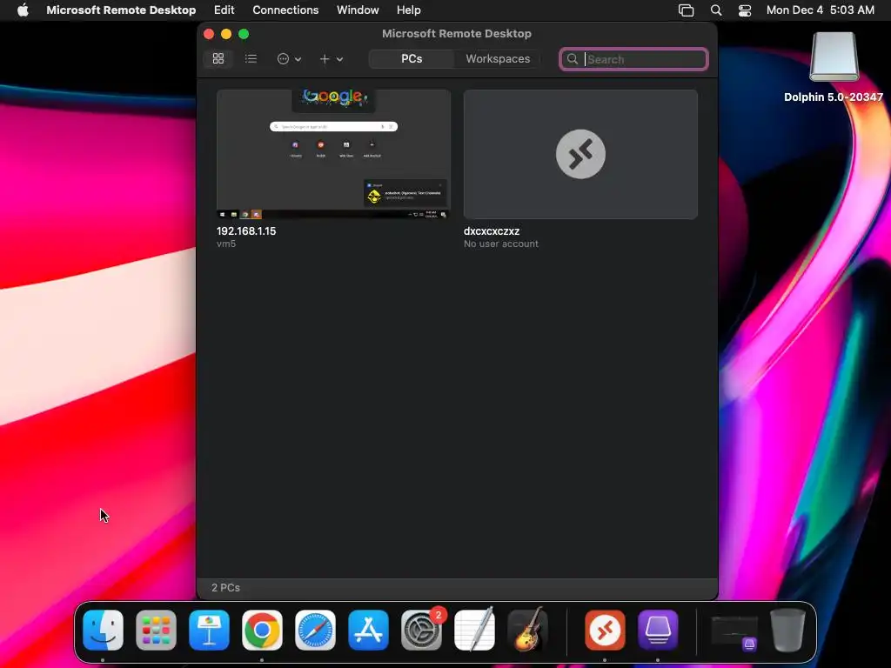Viewport: 891px width, 668px height.
Task: Open App Store from the Dock
Action: click(368, 630)
